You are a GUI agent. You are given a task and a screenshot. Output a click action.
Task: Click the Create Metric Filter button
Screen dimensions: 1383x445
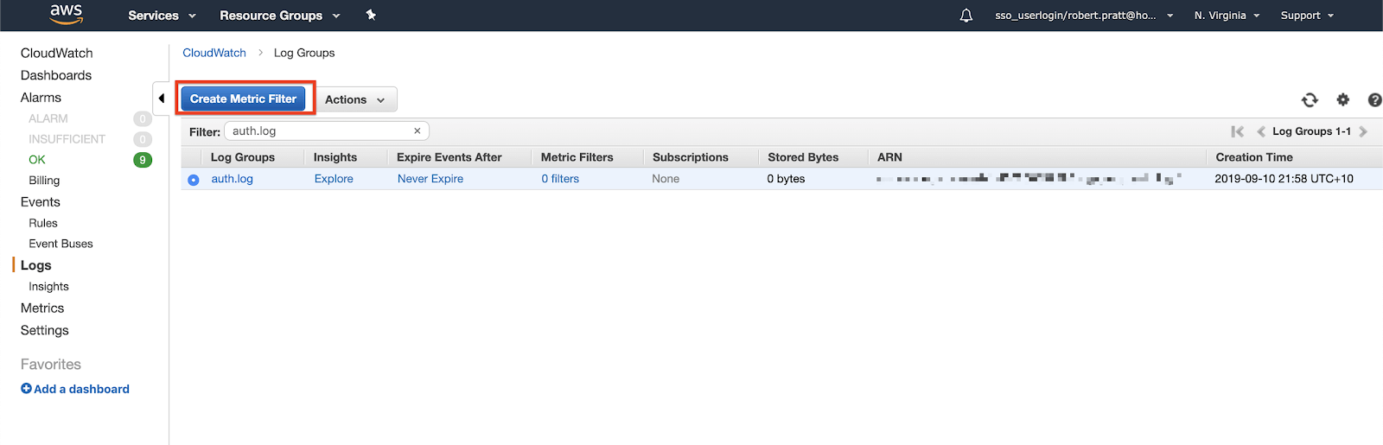243,99
